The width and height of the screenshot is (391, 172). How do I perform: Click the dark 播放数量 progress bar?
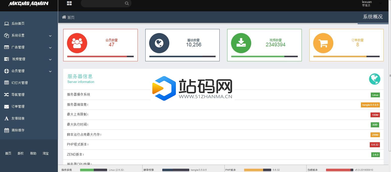(182, 56)
